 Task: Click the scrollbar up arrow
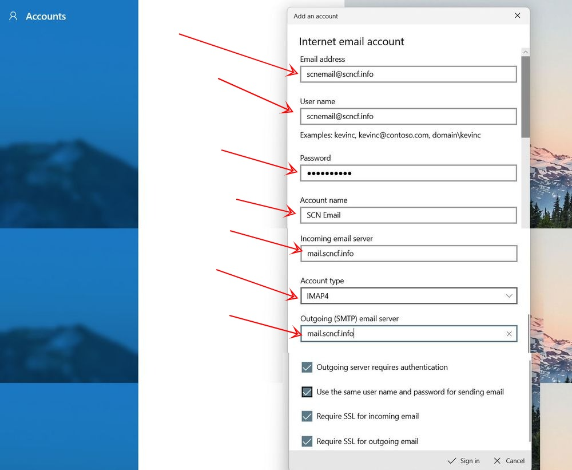click(525, 52)
